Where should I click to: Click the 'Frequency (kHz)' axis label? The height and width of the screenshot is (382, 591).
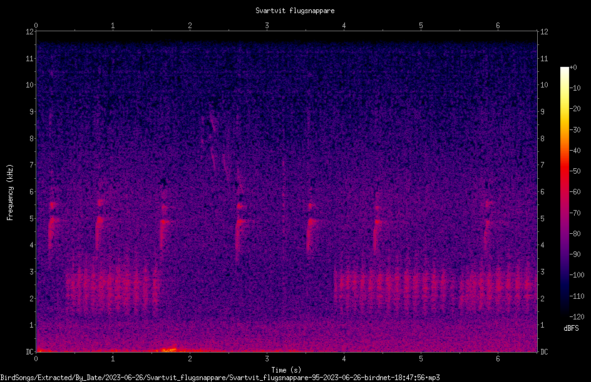10,193
